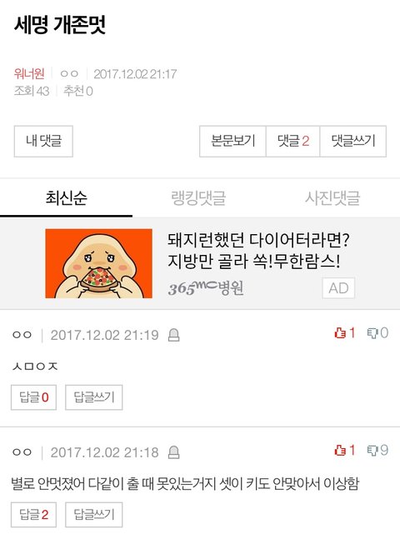Tap the siren report icon on 21:18 comment
The height and width of the screenshot is (534, 400).
[174, 452]
